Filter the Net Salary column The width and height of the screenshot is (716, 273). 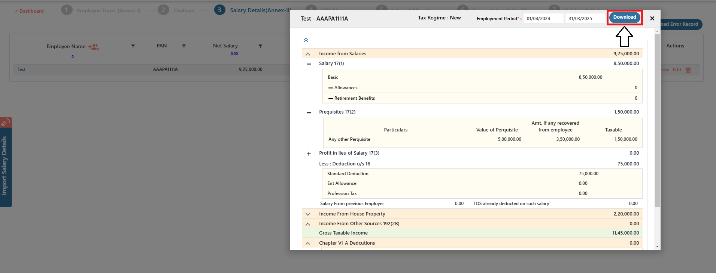tap(260, 46)
